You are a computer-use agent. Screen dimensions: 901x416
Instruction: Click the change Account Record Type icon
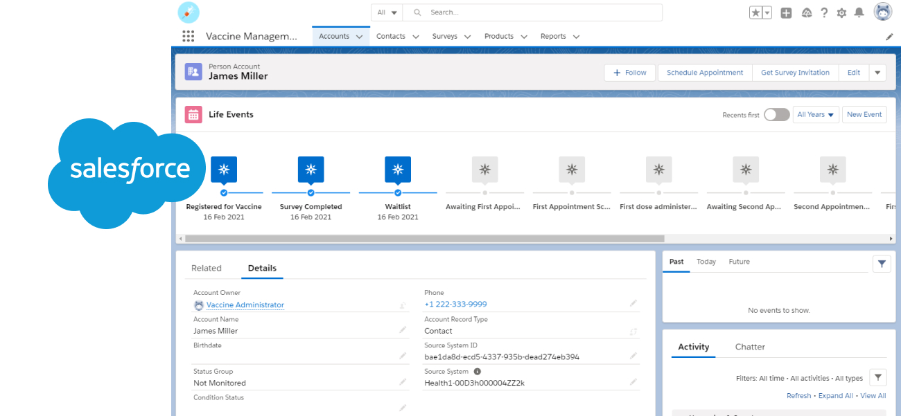(633, 332)
